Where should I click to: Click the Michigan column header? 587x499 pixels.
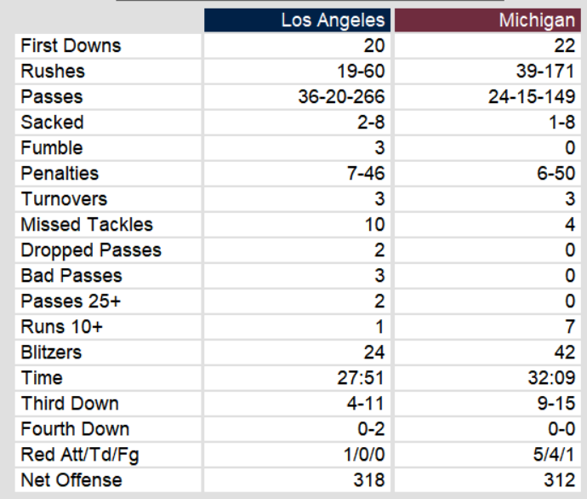click(536, 20)
